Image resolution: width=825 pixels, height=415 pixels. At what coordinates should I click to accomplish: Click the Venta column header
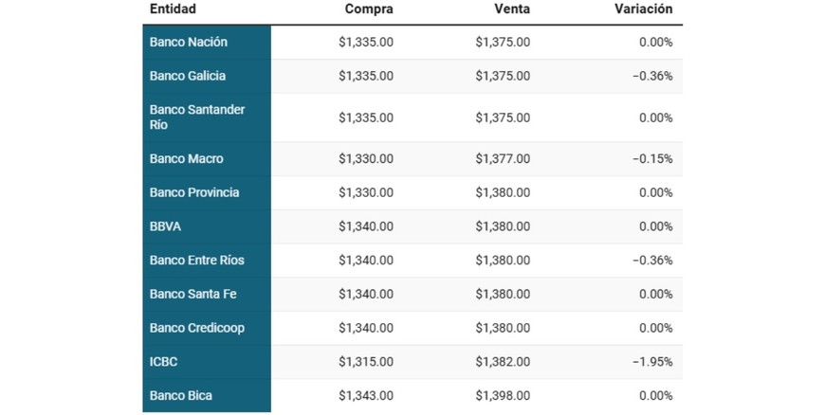coord(511,9)
